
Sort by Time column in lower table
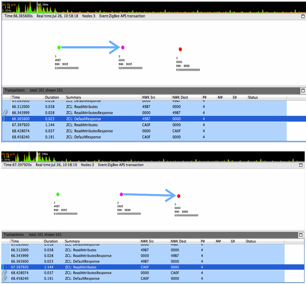[x=27, y=241]
